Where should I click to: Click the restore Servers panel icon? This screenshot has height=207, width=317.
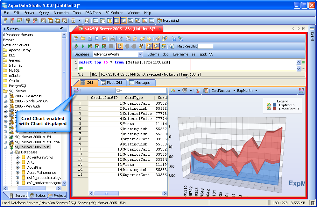(61, 29)
